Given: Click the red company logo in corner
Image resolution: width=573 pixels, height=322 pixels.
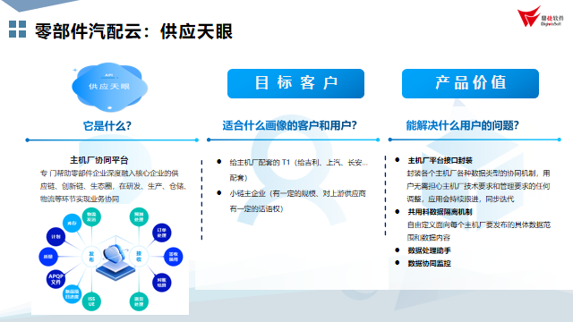Looking at the screenshot, I should (x=540, y=17).
